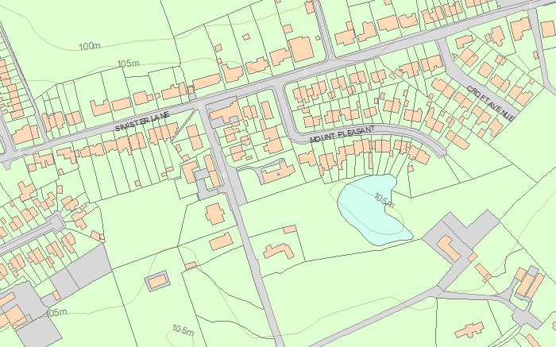This screenshot has width=556, height=347.
Task: Click the 105m label beside the 100m label
Action: click(128, 64)
